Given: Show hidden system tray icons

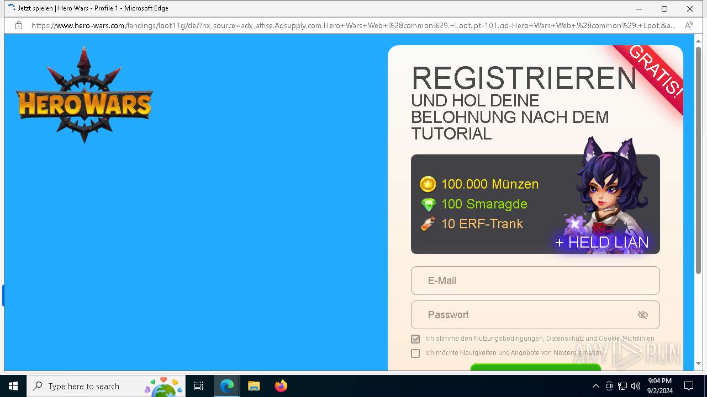Looking at the screenshot, I should (595, 386).
